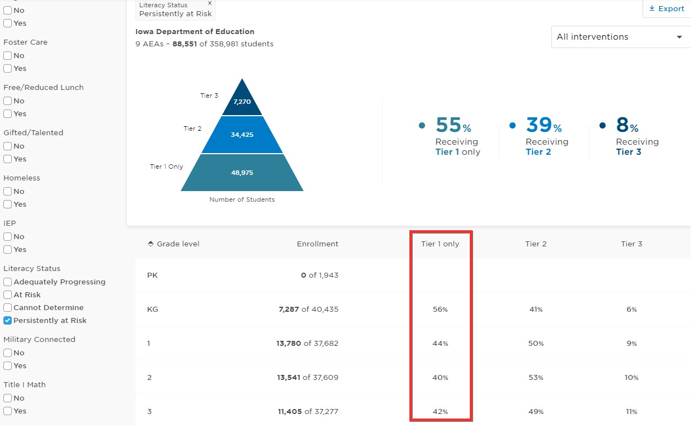Click the Tier 2 pyramid segment
This screenshot has width=694, height=428.
tap(242, 135)
